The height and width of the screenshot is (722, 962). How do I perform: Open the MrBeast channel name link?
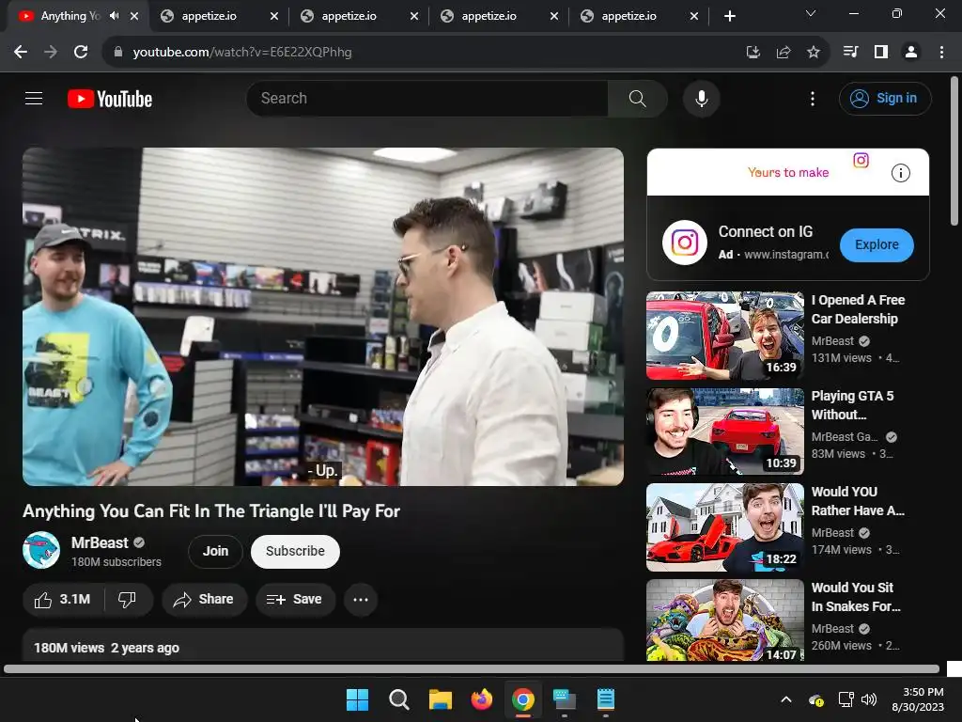[x=100, y=542]
